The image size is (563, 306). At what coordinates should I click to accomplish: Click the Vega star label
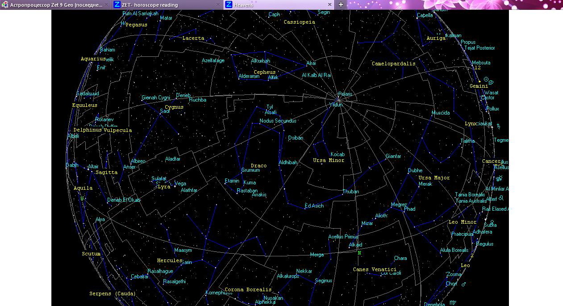coord(181,183)
